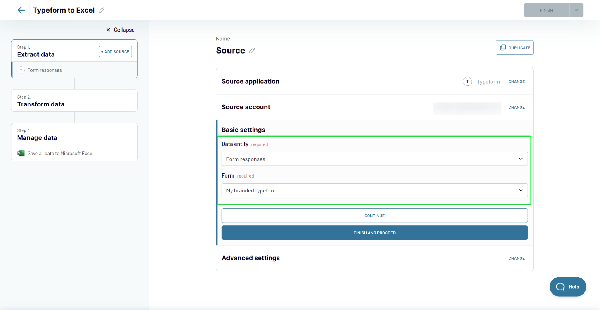Select the Step 2 Transform data step

[x=74, y=101]
